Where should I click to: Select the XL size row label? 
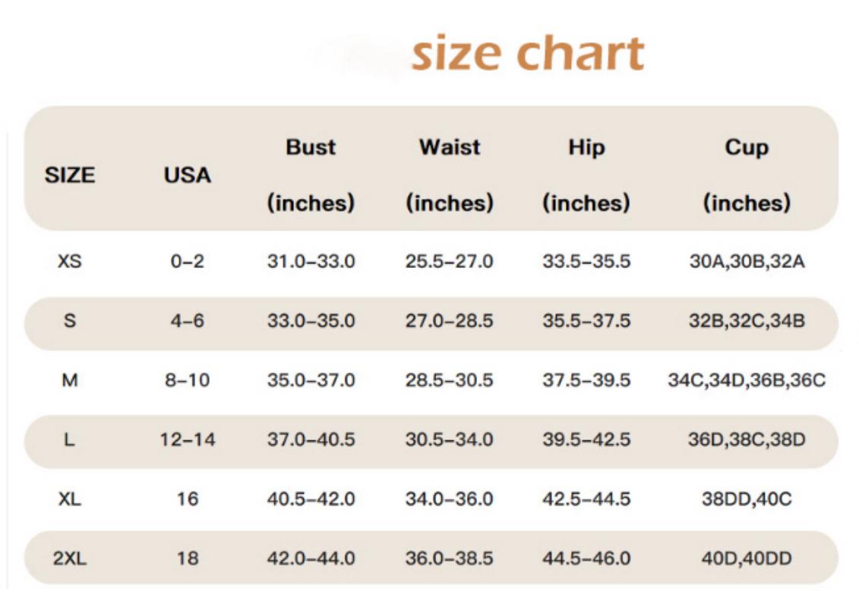[x=70, y=499]
